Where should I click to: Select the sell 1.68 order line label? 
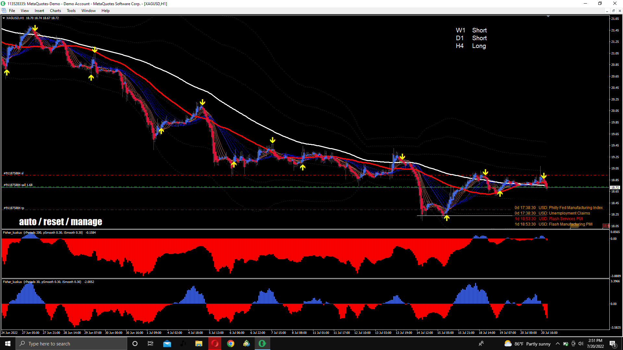point(18,185)
